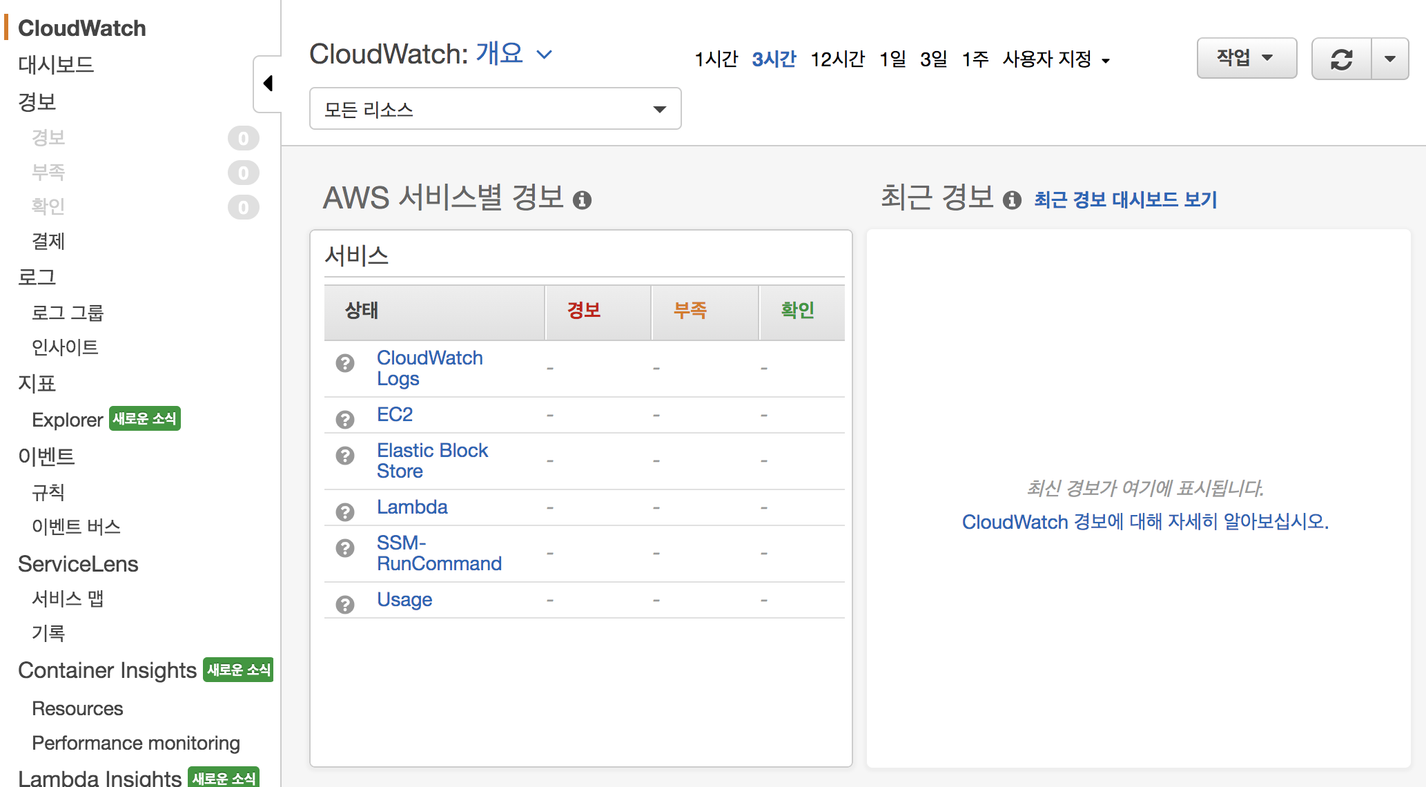Select the 12시간 time range
The image size is (1426, 787).
coord(837,59)
